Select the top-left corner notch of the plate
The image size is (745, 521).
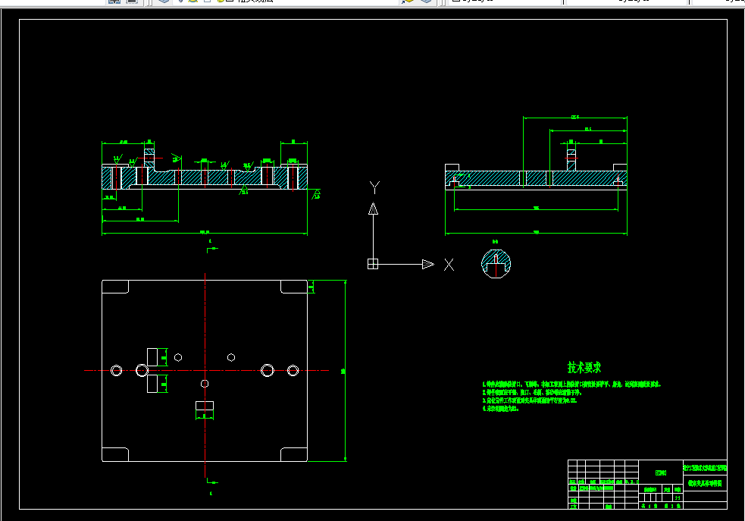point(115,287)
